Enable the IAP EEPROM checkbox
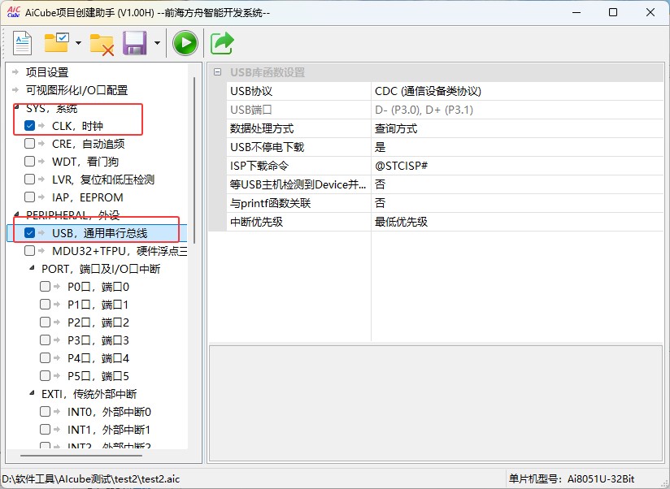This screenshot has height=489, width=670. point(29,197)
